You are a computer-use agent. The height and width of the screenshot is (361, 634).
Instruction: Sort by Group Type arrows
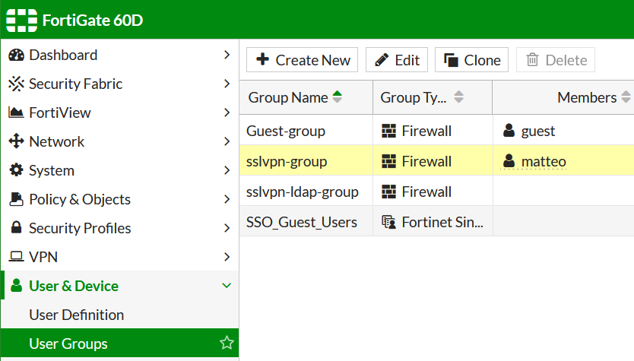point(458,97)
